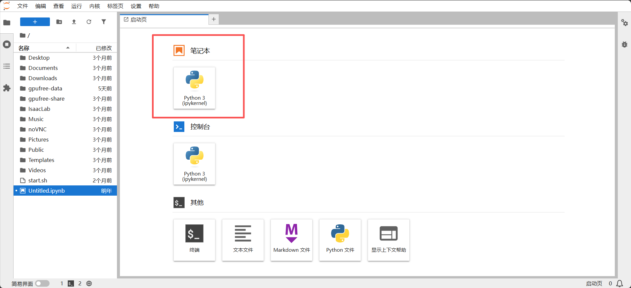Refresh the file browser list
631x288 pixels.
(x=89, y=22)
